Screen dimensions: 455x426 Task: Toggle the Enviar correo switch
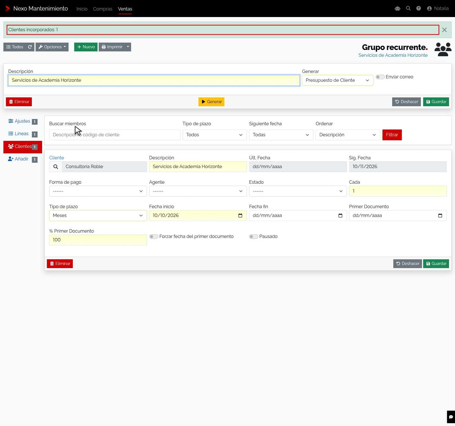(x=380, y=77)
